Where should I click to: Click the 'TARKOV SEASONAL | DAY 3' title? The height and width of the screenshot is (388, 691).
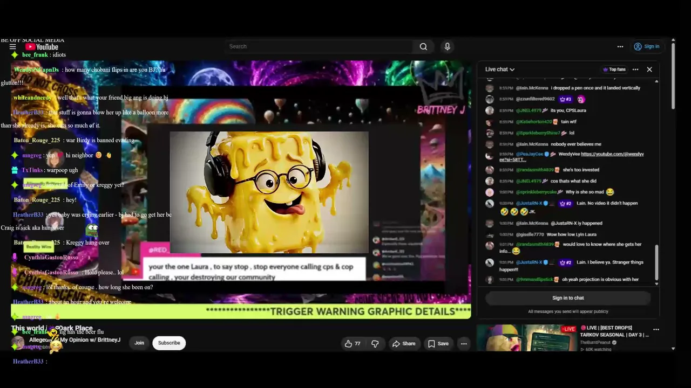[614, 331]
